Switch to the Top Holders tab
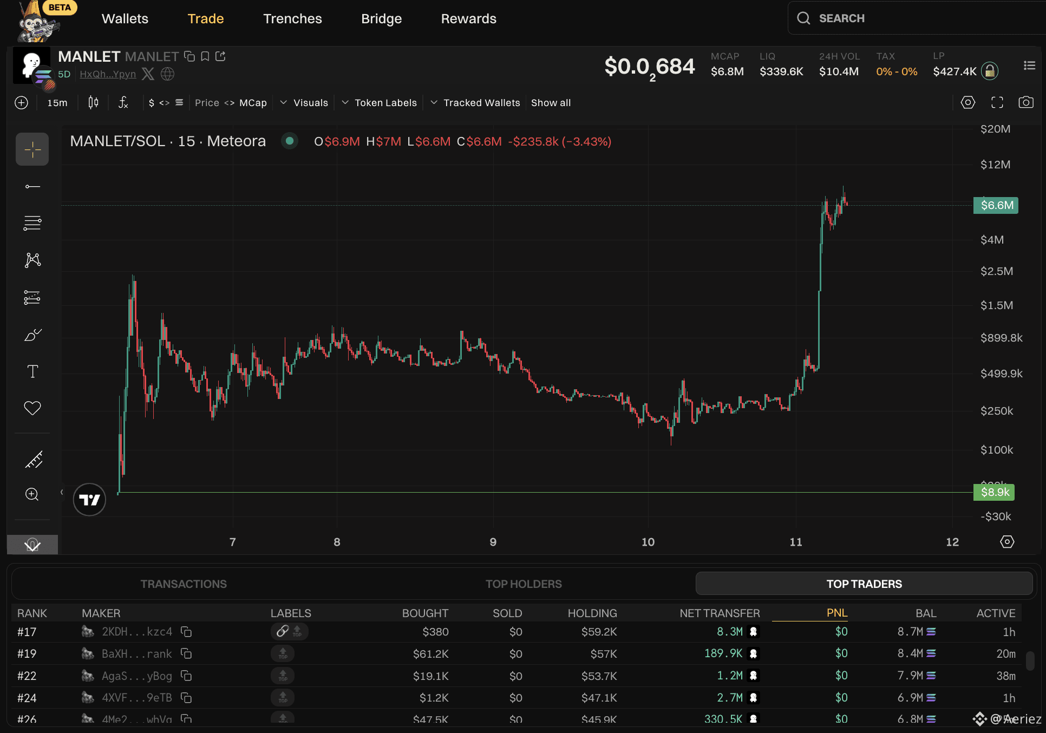Viewport: 1046px width, 733px height. tap(524, 584)
